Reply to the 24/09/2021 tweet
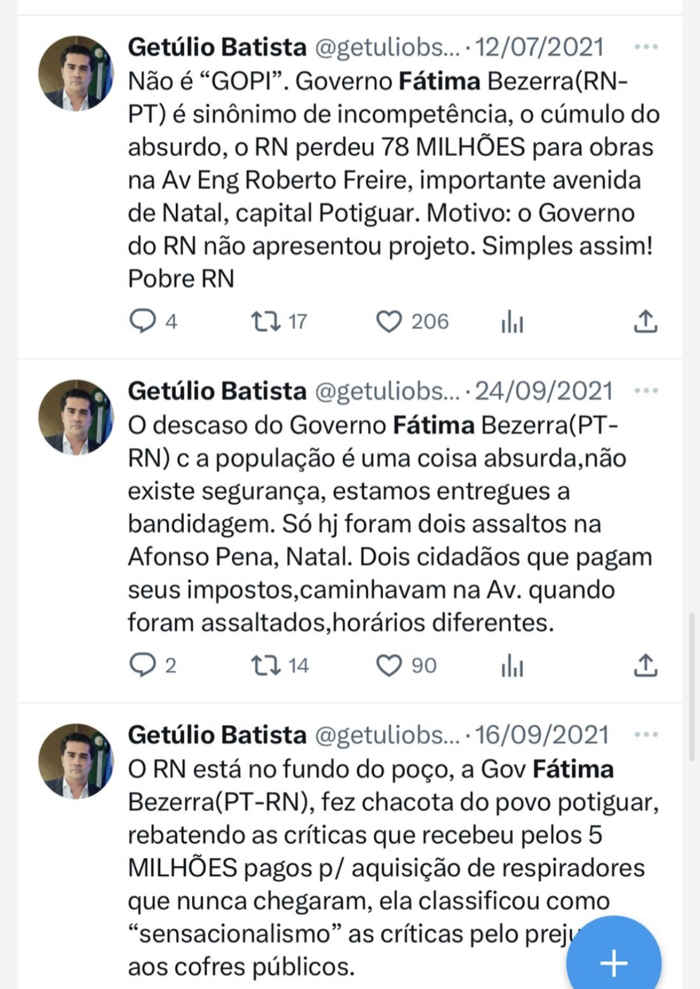 coord(142,665)
